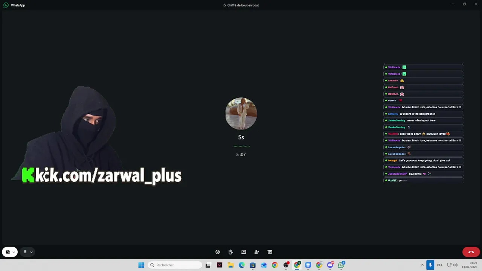Minimize the WhatsApp call window
Viewport: 482px width, 271px height.
click(x=453, y=4)
